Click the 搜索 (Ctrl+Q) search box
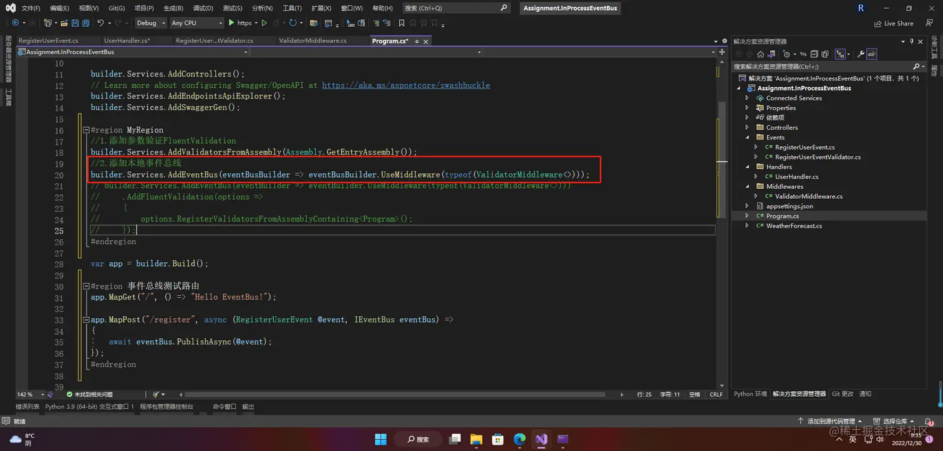943x451 pixels. pyautogui.click(x=455, y=8)
